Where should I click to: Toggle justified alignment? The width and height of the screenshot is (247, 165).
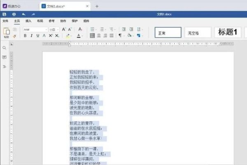[112, 35]
